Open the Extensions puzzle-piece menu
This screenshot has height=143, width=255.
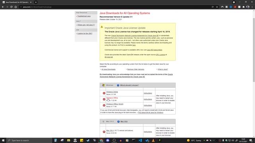pos(243,7)
